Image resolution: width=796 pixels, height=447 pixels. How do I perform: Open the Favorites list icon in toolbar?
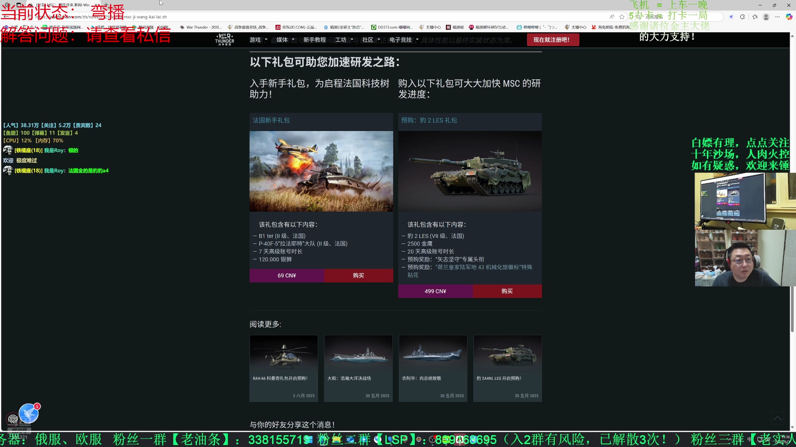[x=755, y=17]
